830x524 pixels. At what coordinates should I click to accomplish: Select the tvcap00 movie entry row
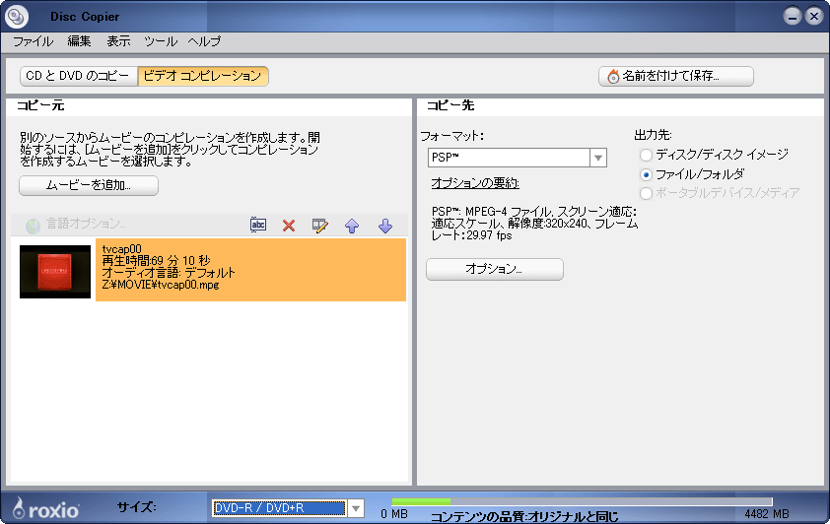250,270
